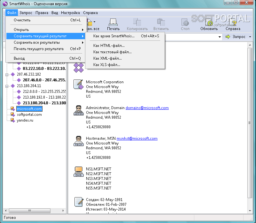This screenshot has height=223, width=256.
Task: Select 212.0.0.0 - 213.255.255.255 tree item
Action: [44, 92]
